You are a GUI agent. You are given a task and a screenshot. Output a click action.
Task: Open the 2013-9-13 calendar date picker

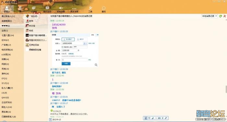[50, 119]
